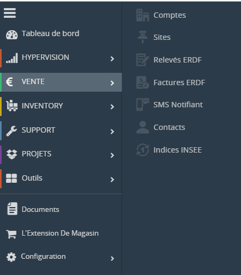Click the Factures ERDF invoice icon
Screen dimensions: 241x275
(143, 82)
